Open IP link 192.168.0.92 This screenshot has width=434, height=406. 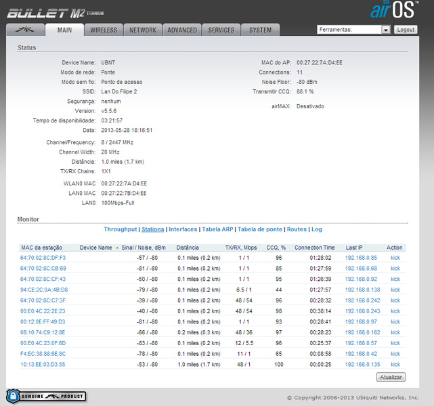pyautogui.click(x=361, y=279)
